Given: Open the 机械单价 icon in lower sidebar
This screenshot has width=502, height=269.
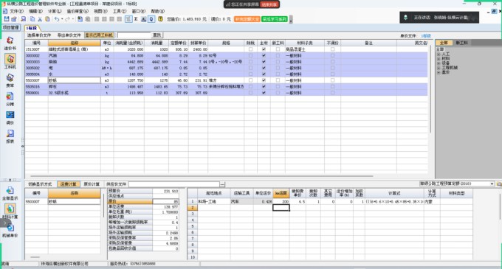Looking at the screenshot, I should (x=10, y=231).
